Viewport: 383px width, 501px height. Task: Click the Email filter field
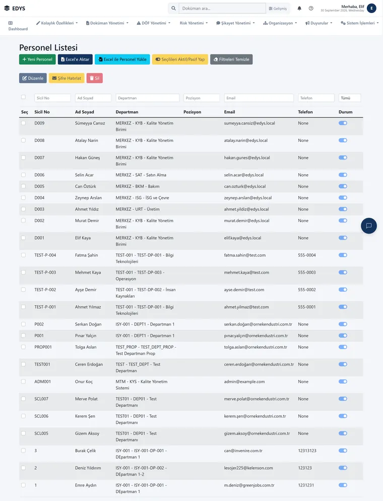point(259,98)
